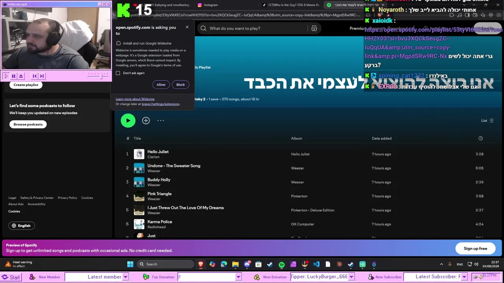The image size is (504, 283).
Task: Click the Browse podcasts button
Action: (x=28, y=124)
